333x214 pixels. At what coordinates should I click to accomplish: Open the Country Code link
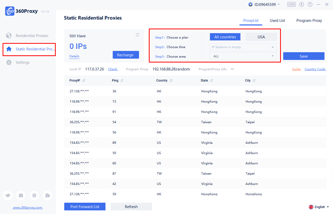(315, 69)
